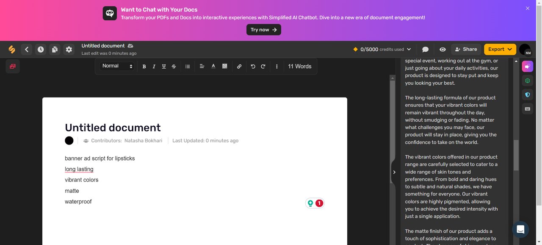Open the Normal text style dropdown

117,66
